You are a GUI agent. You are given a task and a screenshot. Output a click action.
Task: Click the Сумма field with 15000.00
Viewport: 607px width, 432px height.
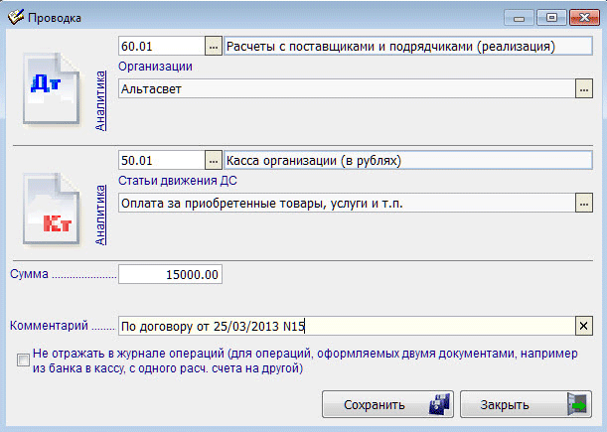[170, 274]
